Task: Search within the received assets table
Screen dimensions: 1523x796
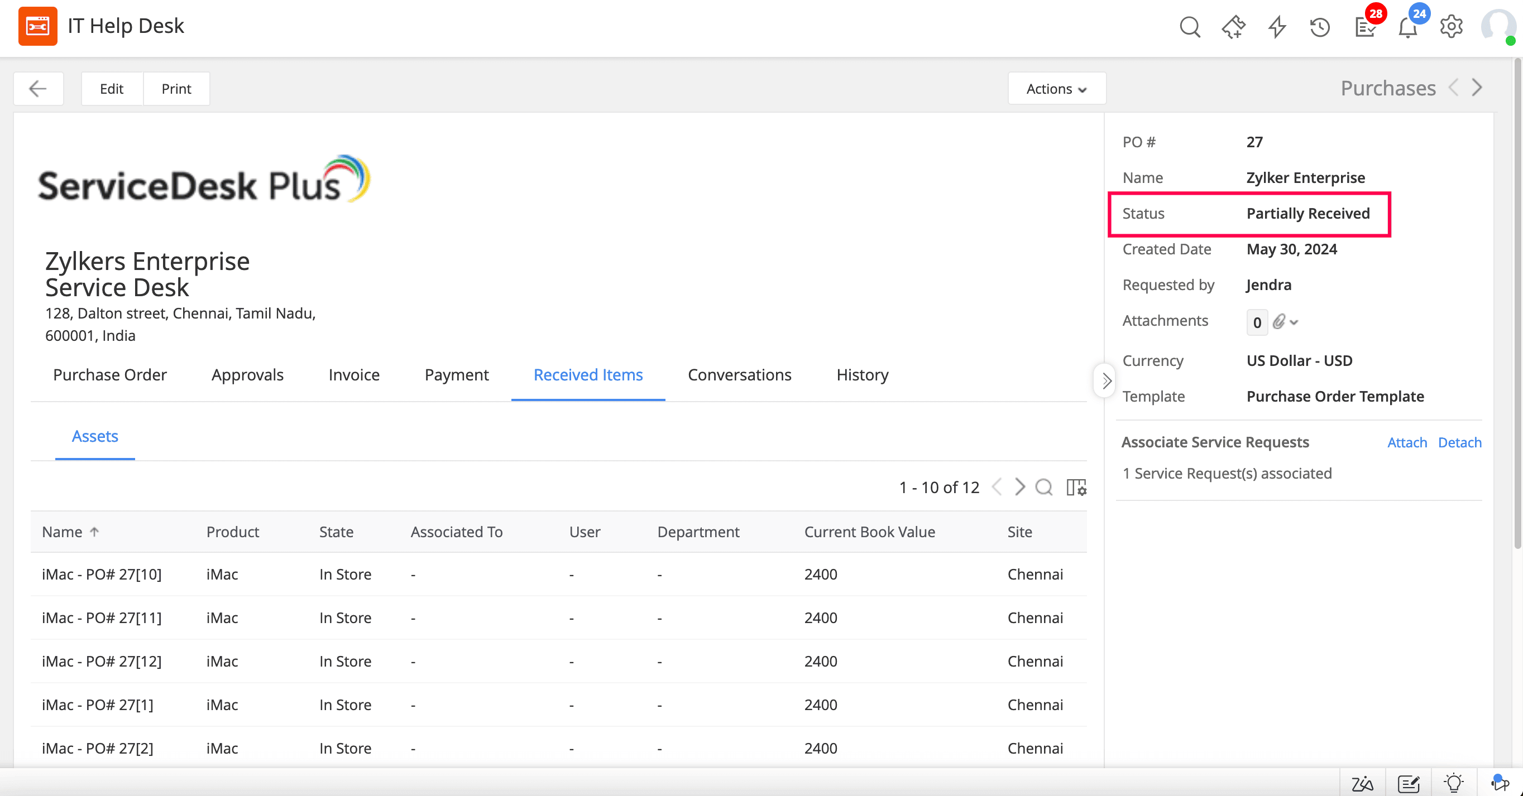Action: [1044, 487]
